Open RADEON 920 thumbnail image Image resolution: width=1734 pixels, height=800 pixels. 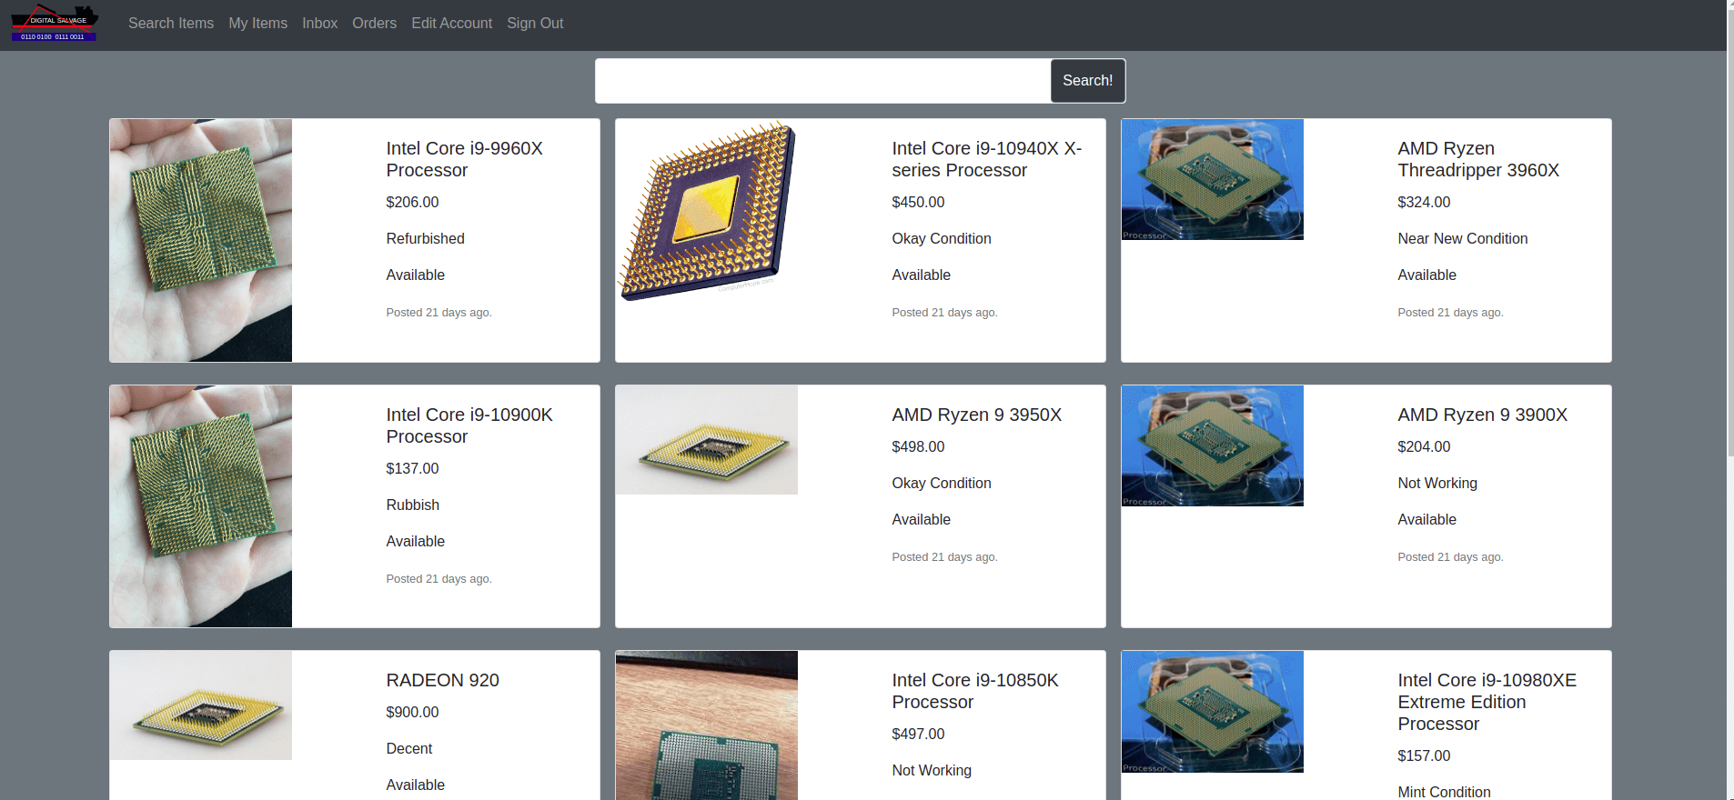[x=201, y=705]
